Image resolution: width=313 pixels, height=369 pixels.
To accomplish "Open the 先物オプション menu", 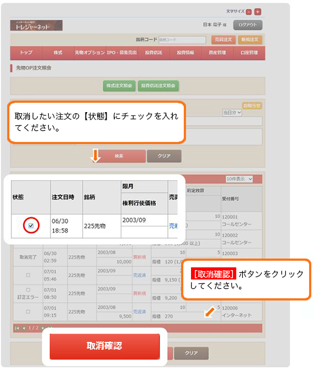I will (89, 52).
